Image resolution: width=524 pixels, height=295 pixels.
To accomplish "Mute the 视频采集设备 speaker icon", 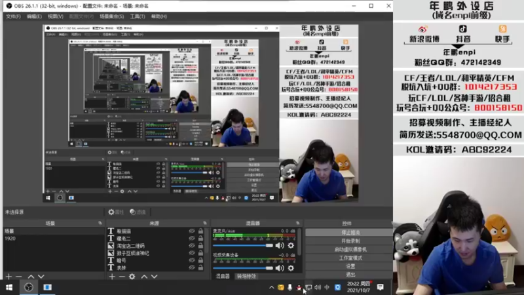I will coord(280,268).
